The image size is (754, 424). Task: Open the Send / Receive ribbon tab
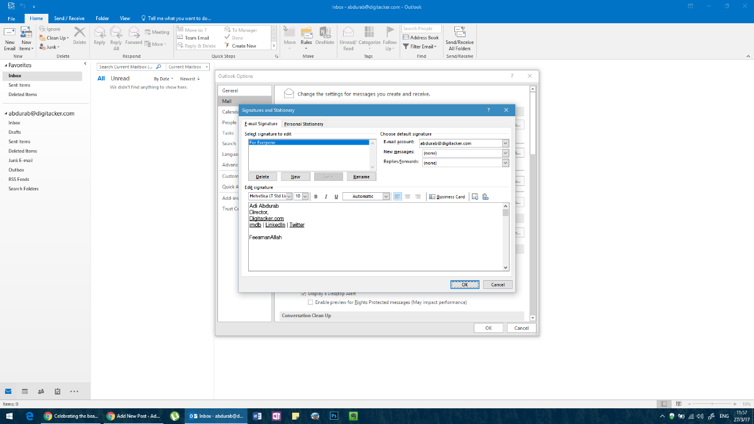[68, 19]
